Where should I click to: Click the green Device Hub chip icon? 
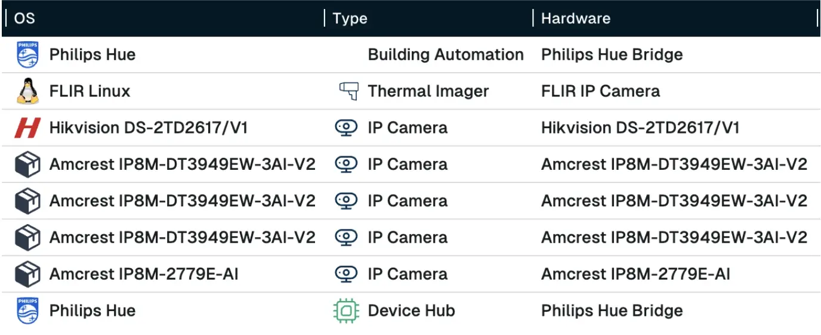[x=346, y=311]
